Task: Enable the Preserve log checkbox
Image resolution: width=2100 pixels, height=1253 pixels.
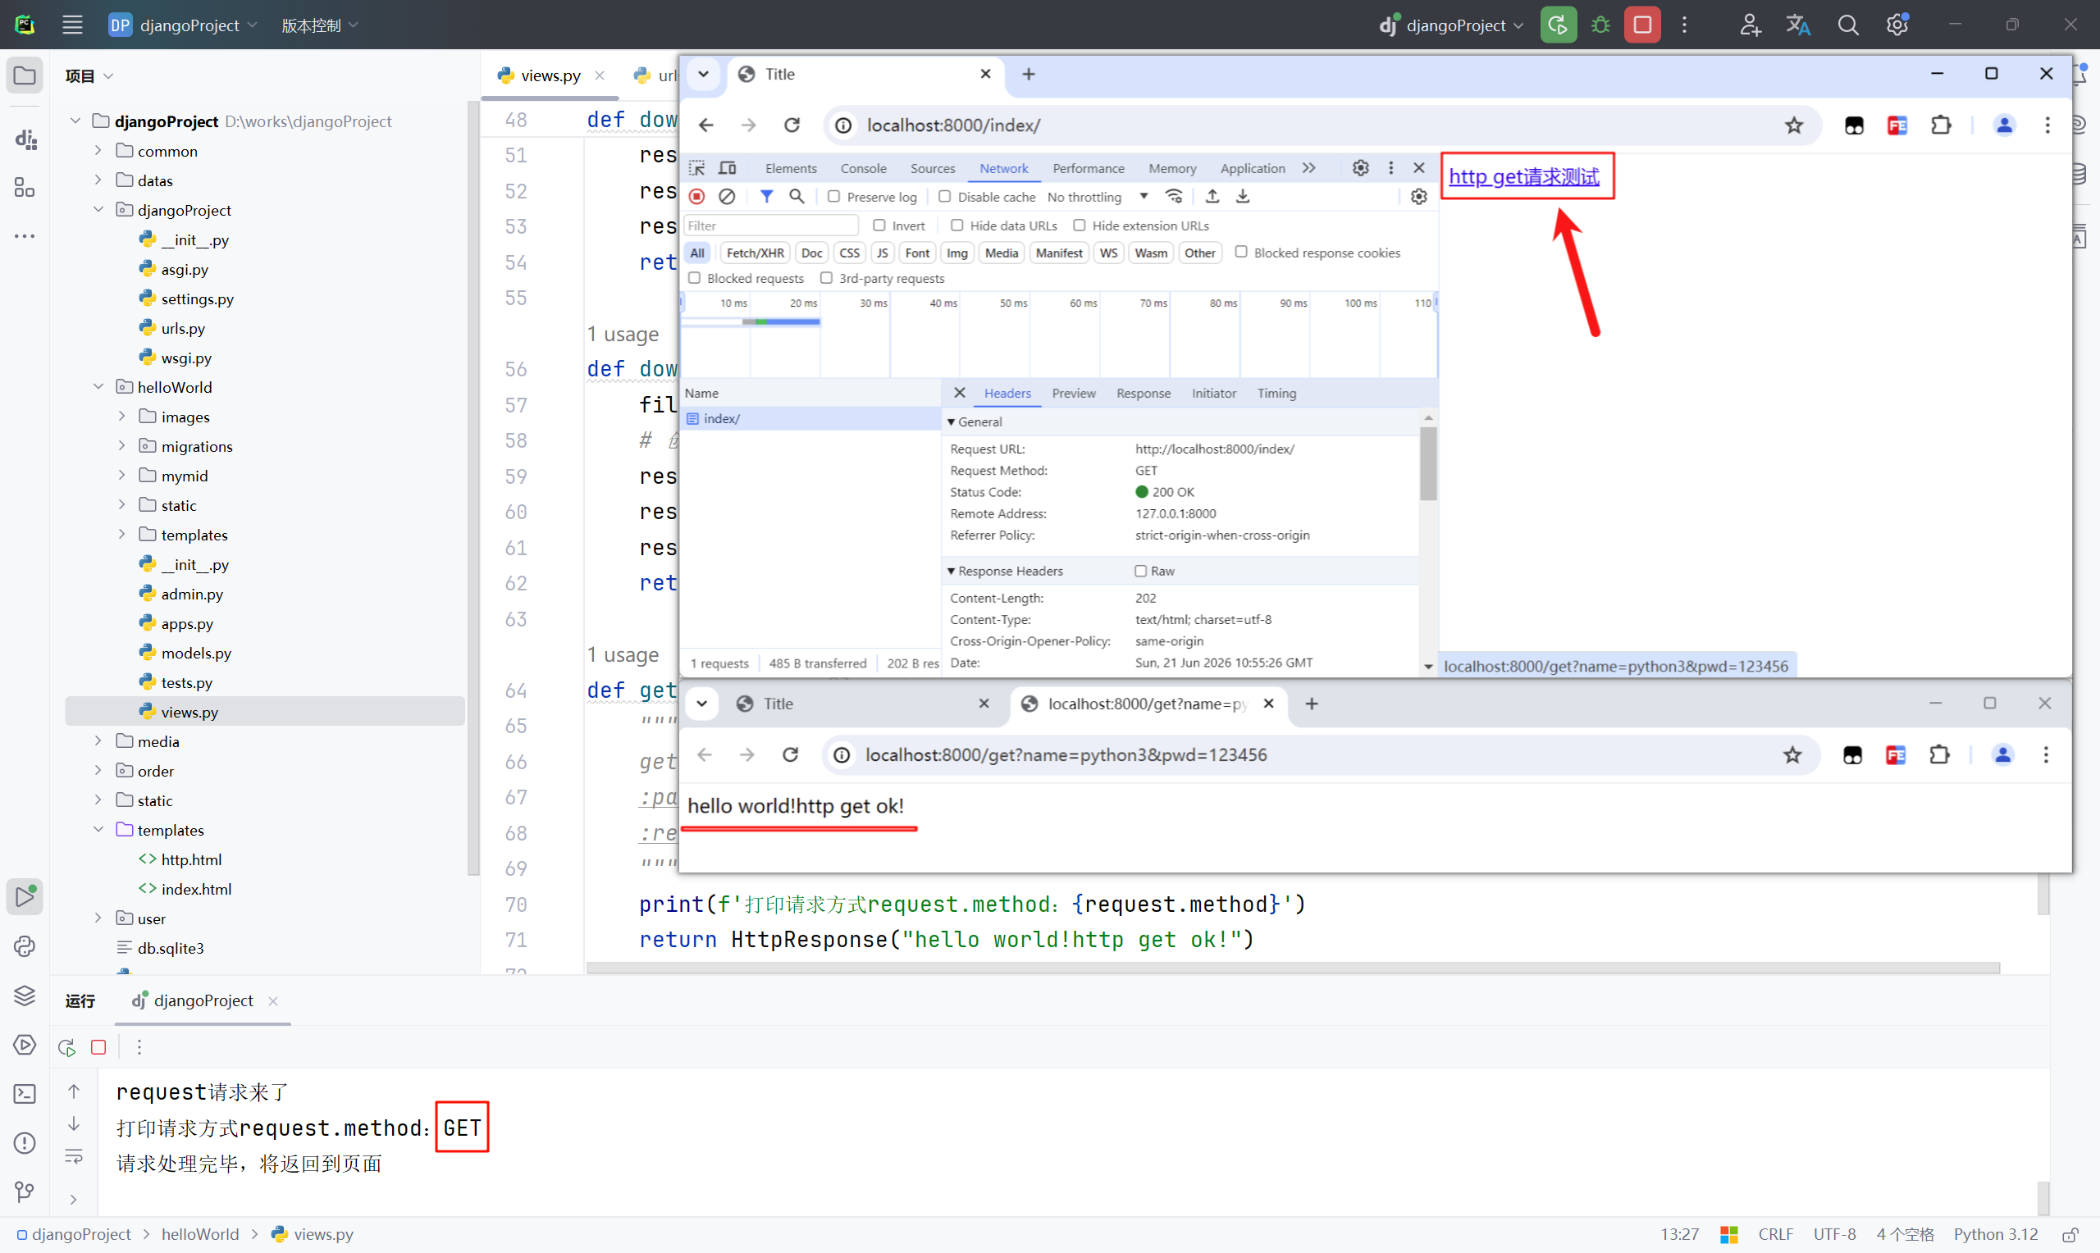Action: click(x=833, y=196)
